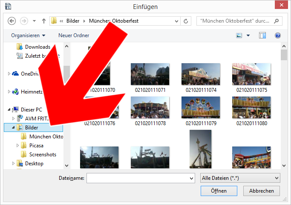Screen dimensions: 291x205
Task: Click the Öffnen button
Action: click(x=219, y=191)
